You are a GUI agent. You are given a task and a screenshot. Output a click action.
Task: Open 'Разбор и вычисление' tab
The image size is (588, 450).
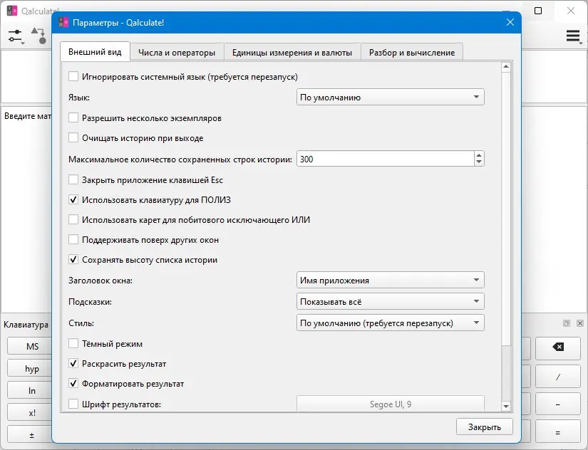(412, 53)
